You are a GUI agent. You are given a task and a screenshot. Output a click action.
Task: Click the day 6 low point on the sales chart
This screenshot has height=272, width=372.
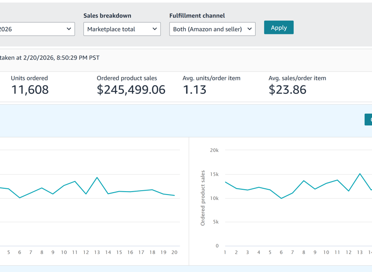(281, 198)
